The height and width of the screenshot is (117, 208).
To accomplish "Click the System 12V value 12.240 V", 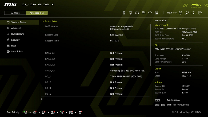I will [186, 86].
